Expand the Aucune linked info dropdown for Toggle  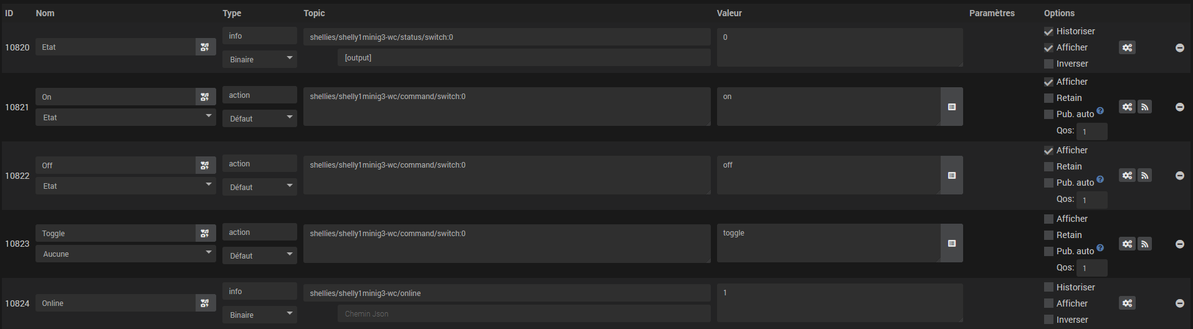click(x=126, y=254)
